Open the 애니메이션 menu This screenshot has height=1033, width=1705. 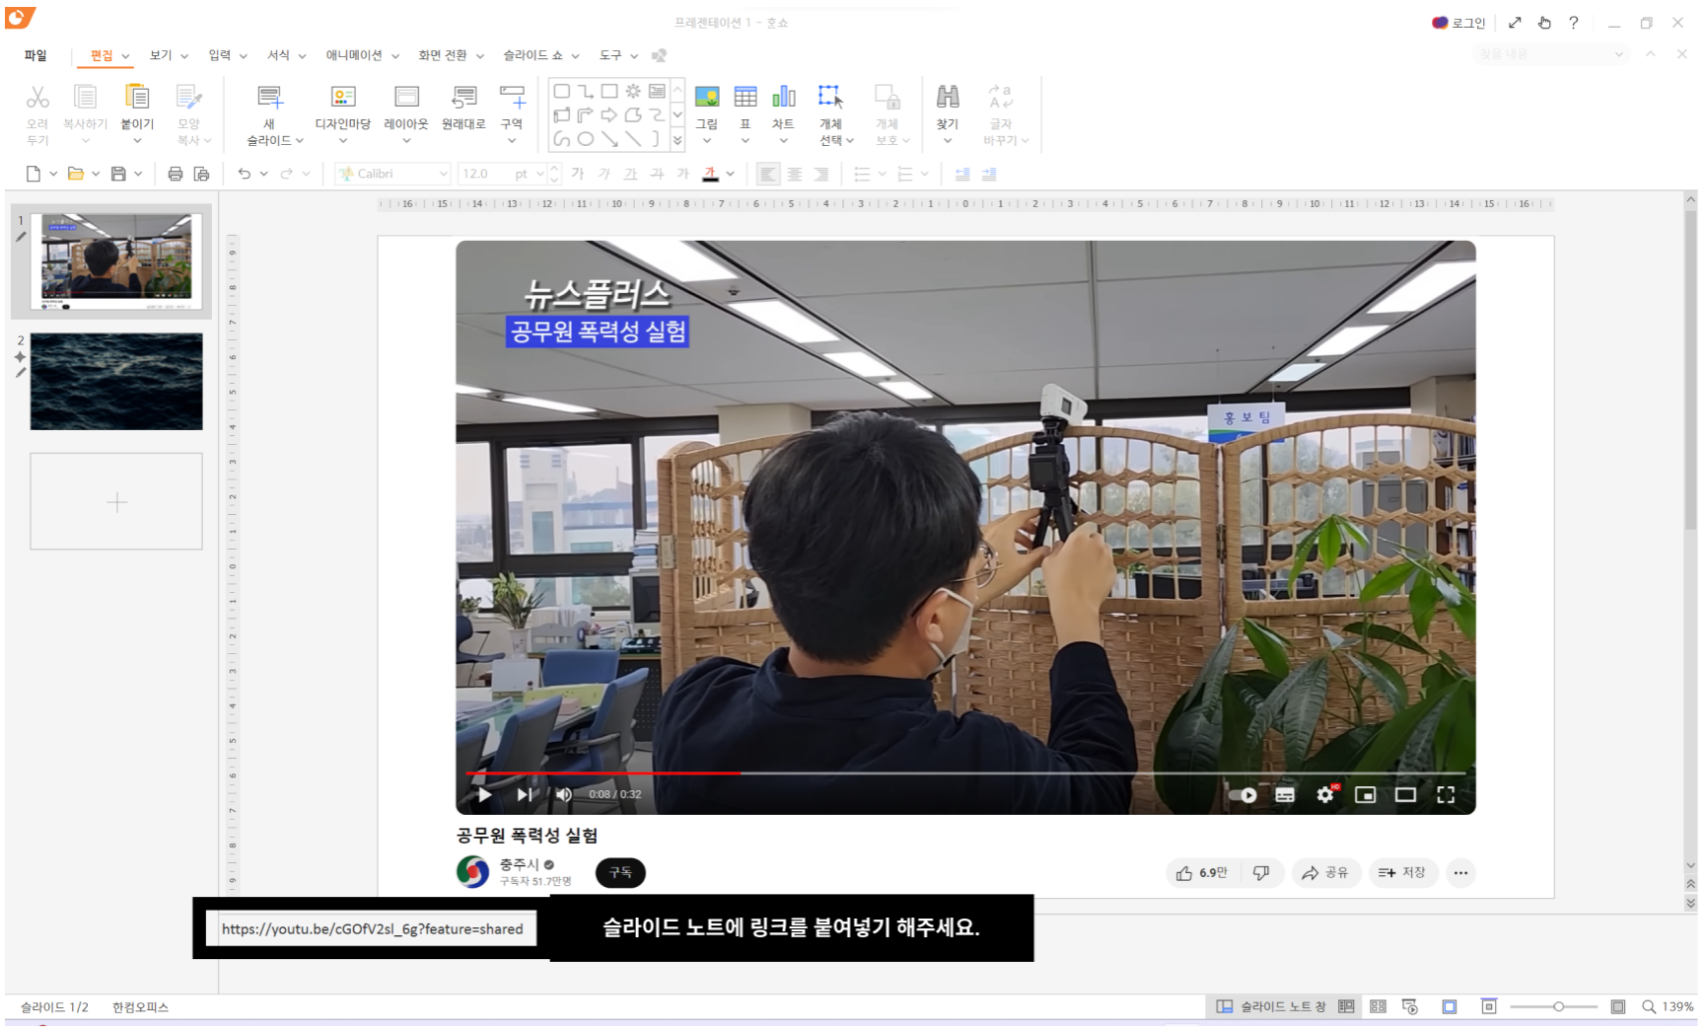(x=355, y=55)
